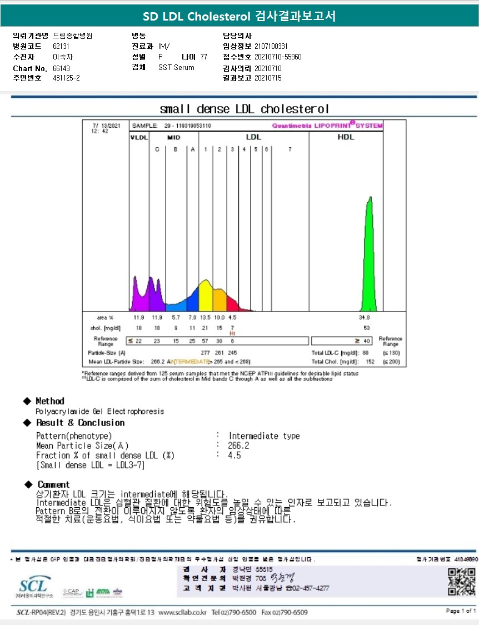Click the HDL column header in chart

[x=346, y=137]
